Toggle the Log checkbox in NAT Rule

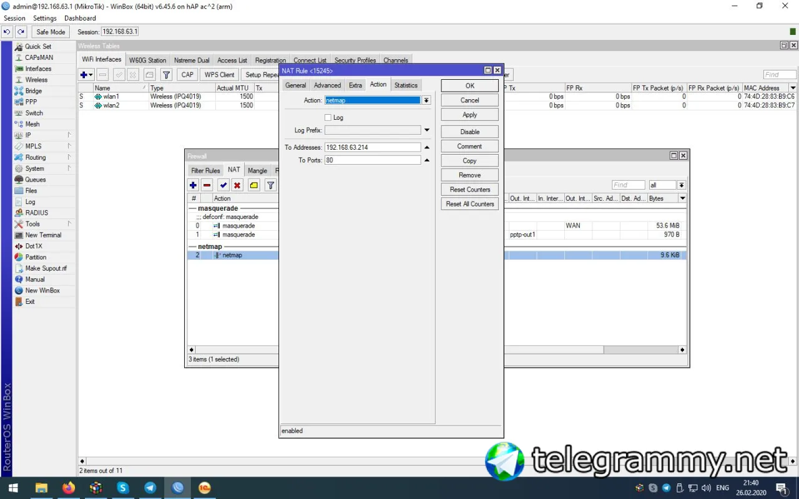pyautogui.click(x=328, y=118)
